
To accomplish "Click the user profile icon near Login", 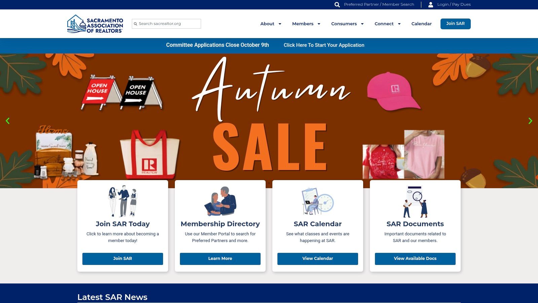I will pyautogui.click(x=431, y=5).
